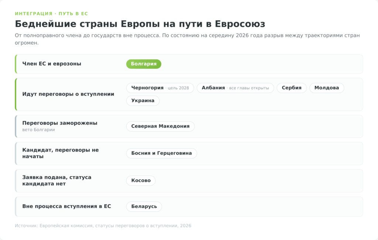The image size is (378, 240).
Task: Click the Сербия chip
Action: pos(292,88)
